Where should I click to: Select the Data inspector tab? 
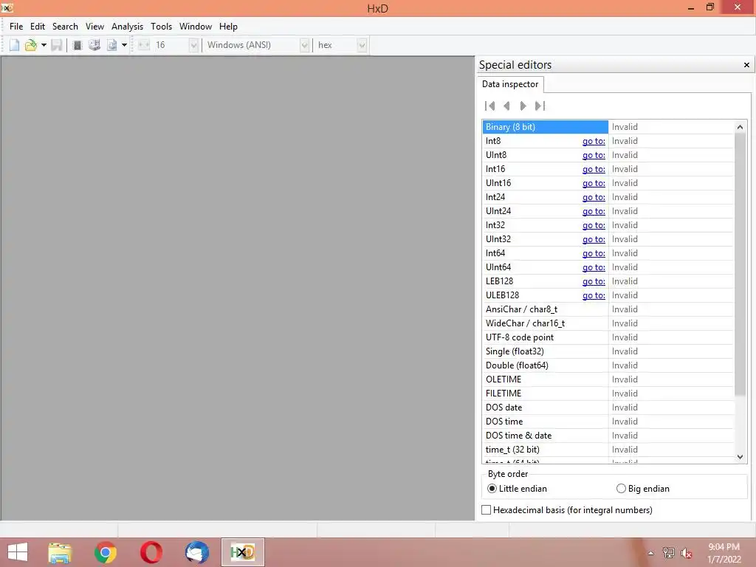click(x=510, y=84)
